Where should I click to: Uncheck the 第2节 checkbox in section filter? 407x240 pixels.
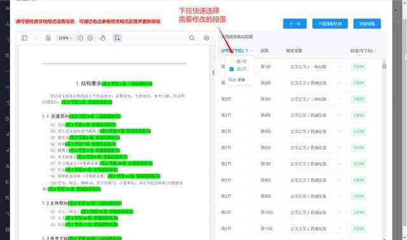point(231,69)
